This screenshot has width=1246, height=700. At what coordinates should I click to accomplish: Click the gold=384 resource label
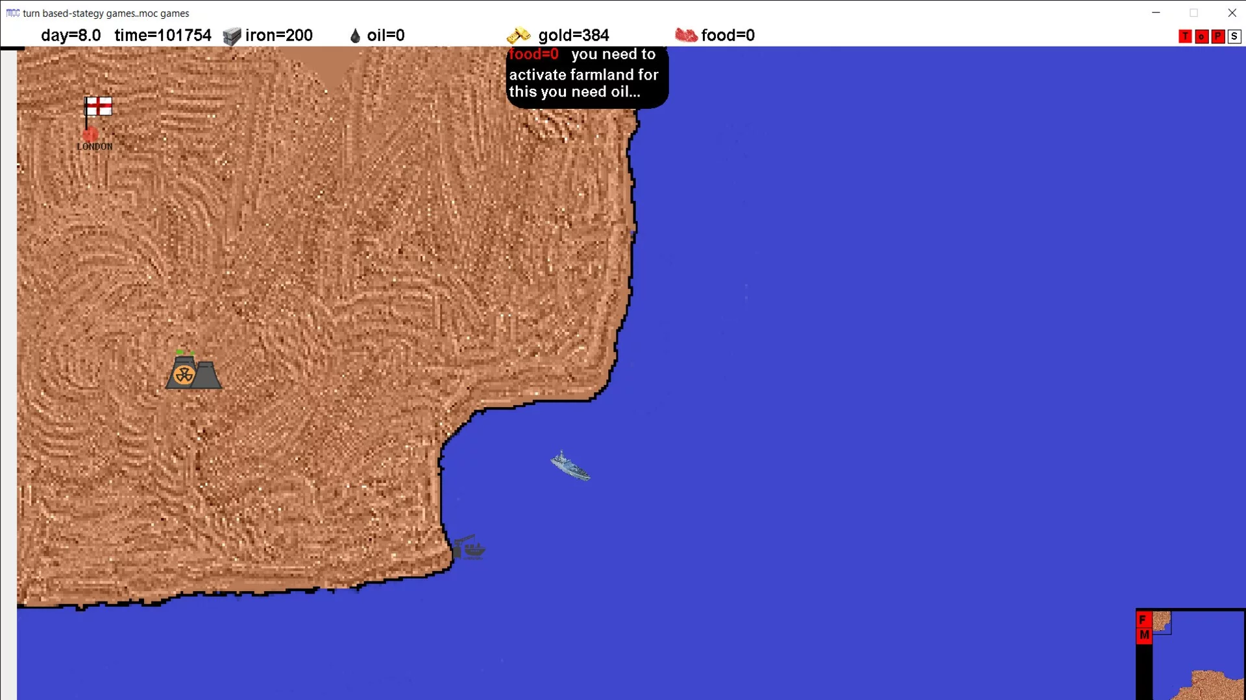coord(574,36)
